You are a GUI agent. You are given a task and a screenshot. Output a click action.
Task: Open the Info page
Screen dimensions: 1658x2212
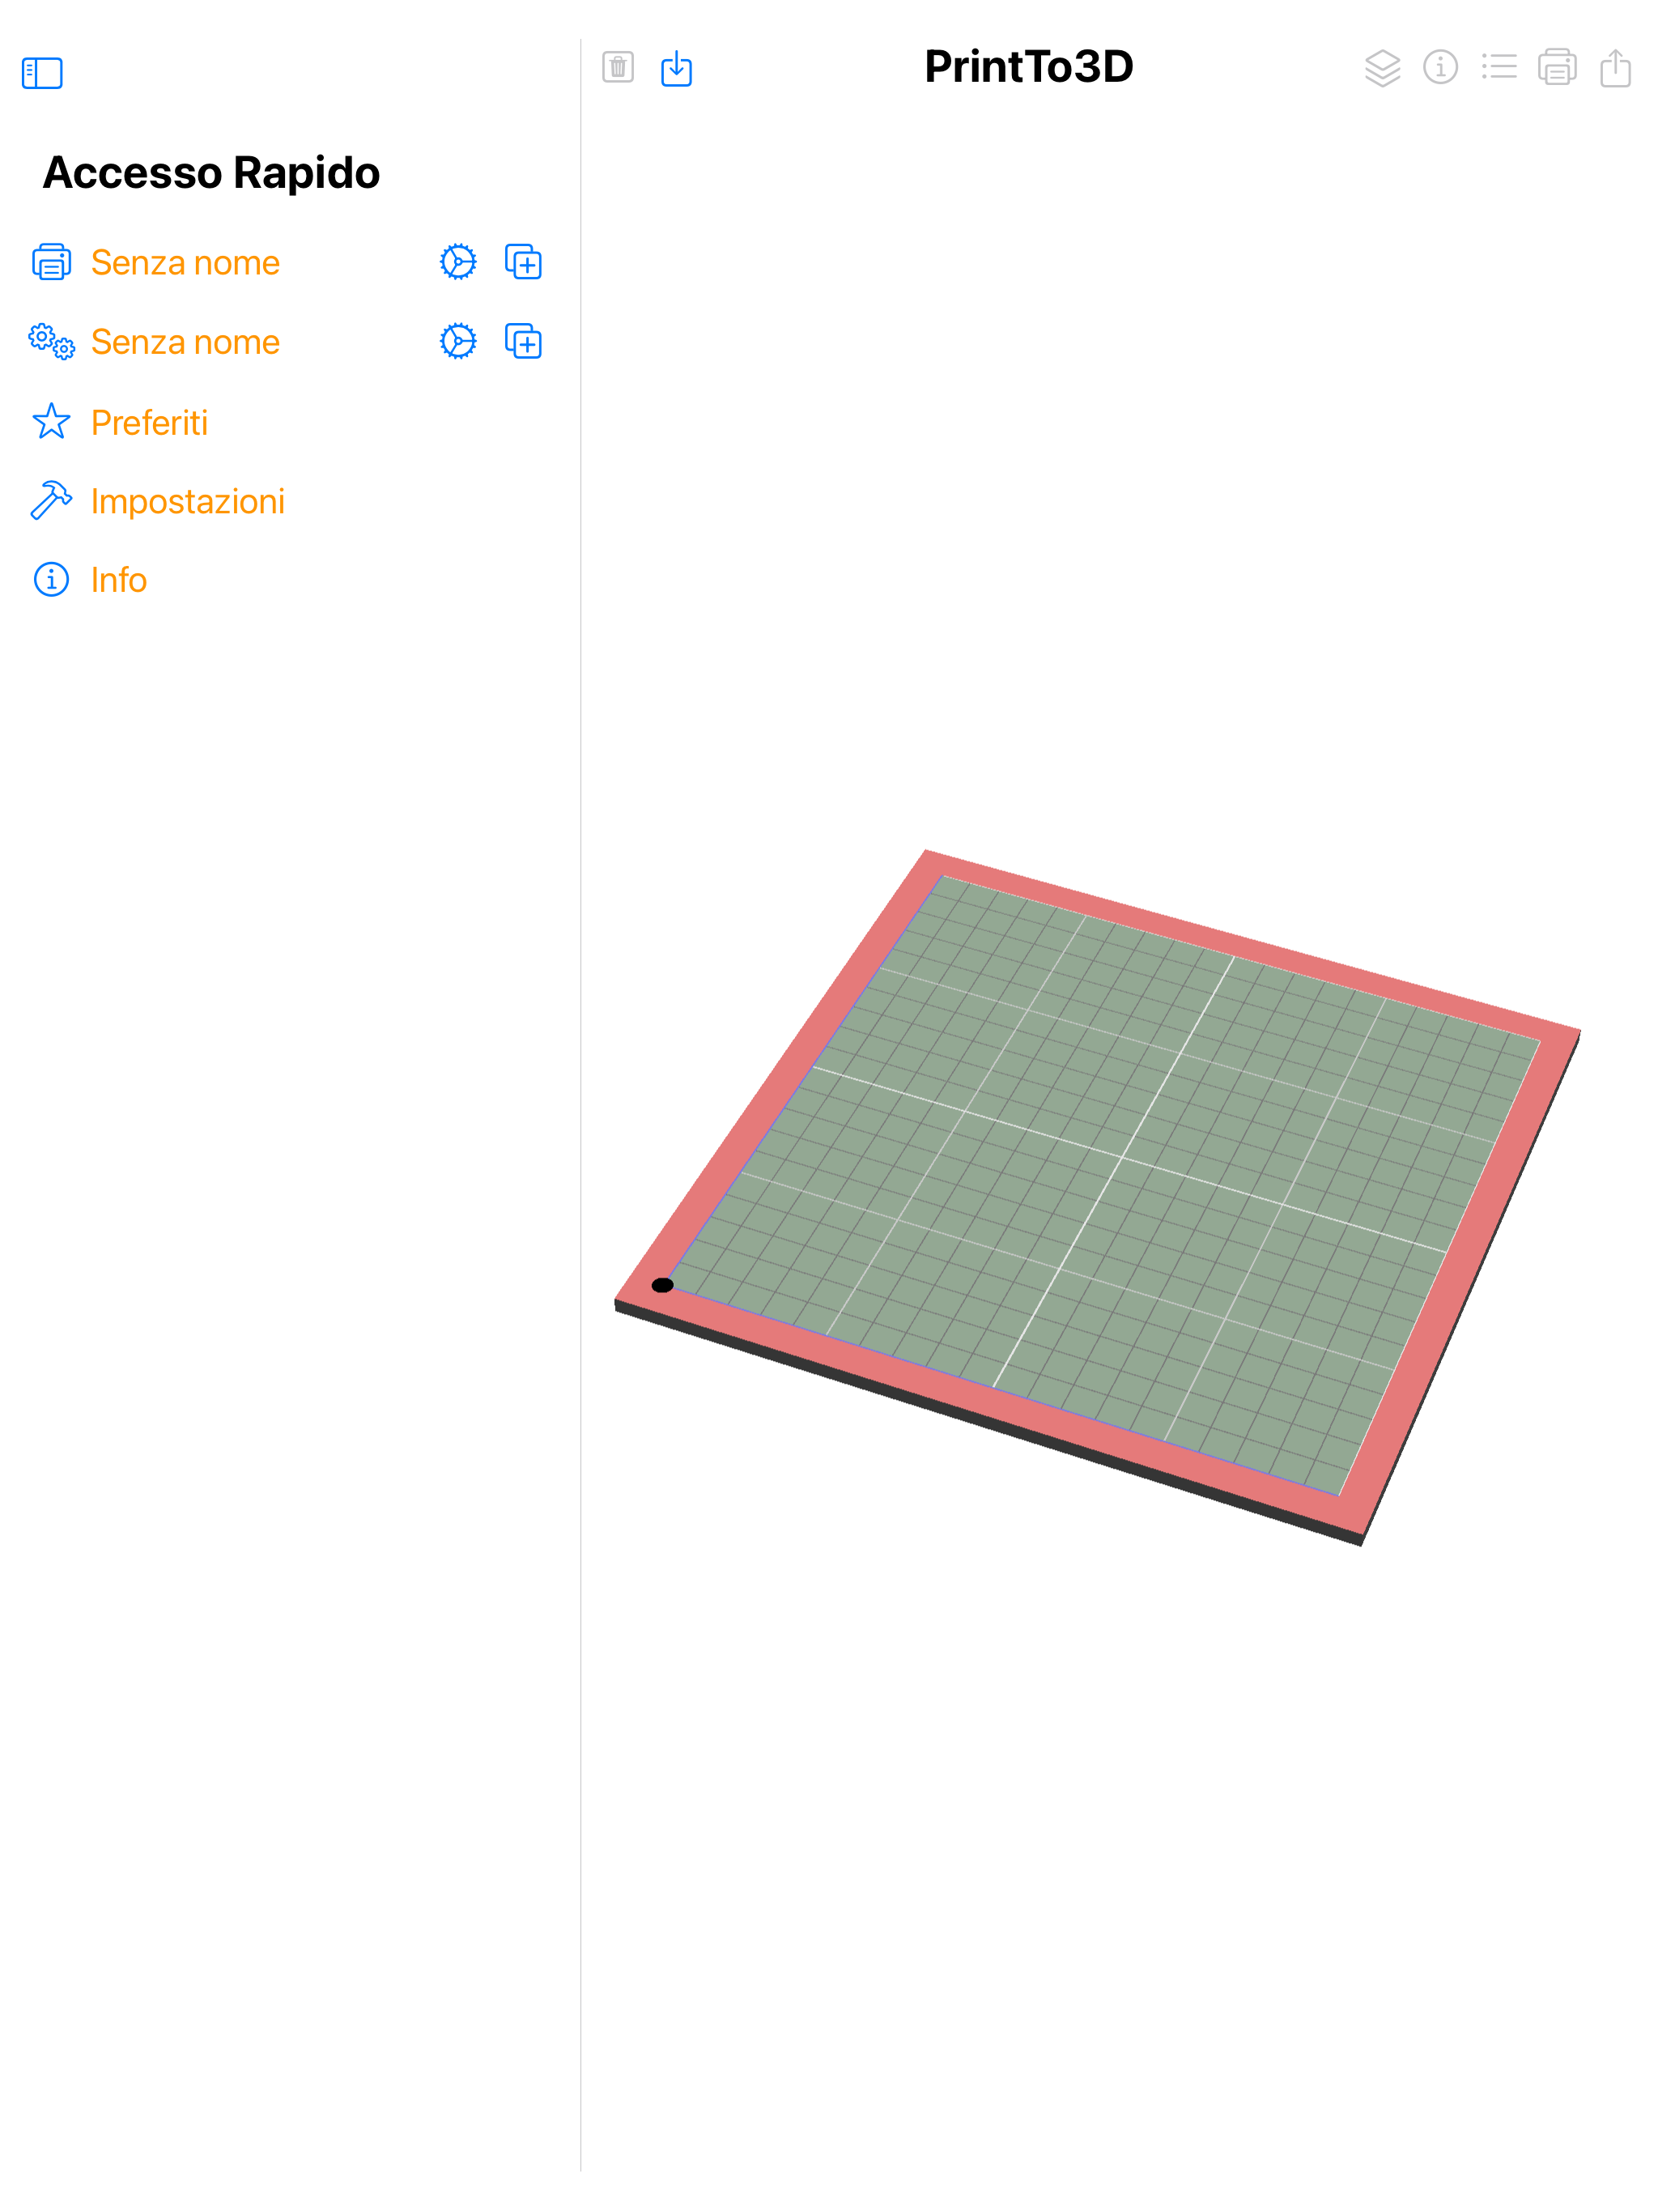118,581
